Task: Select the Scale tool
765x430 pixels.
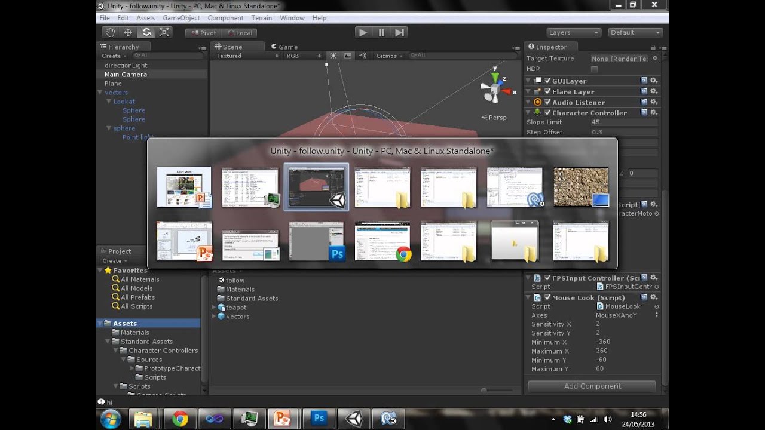Action: coord(164,32)
